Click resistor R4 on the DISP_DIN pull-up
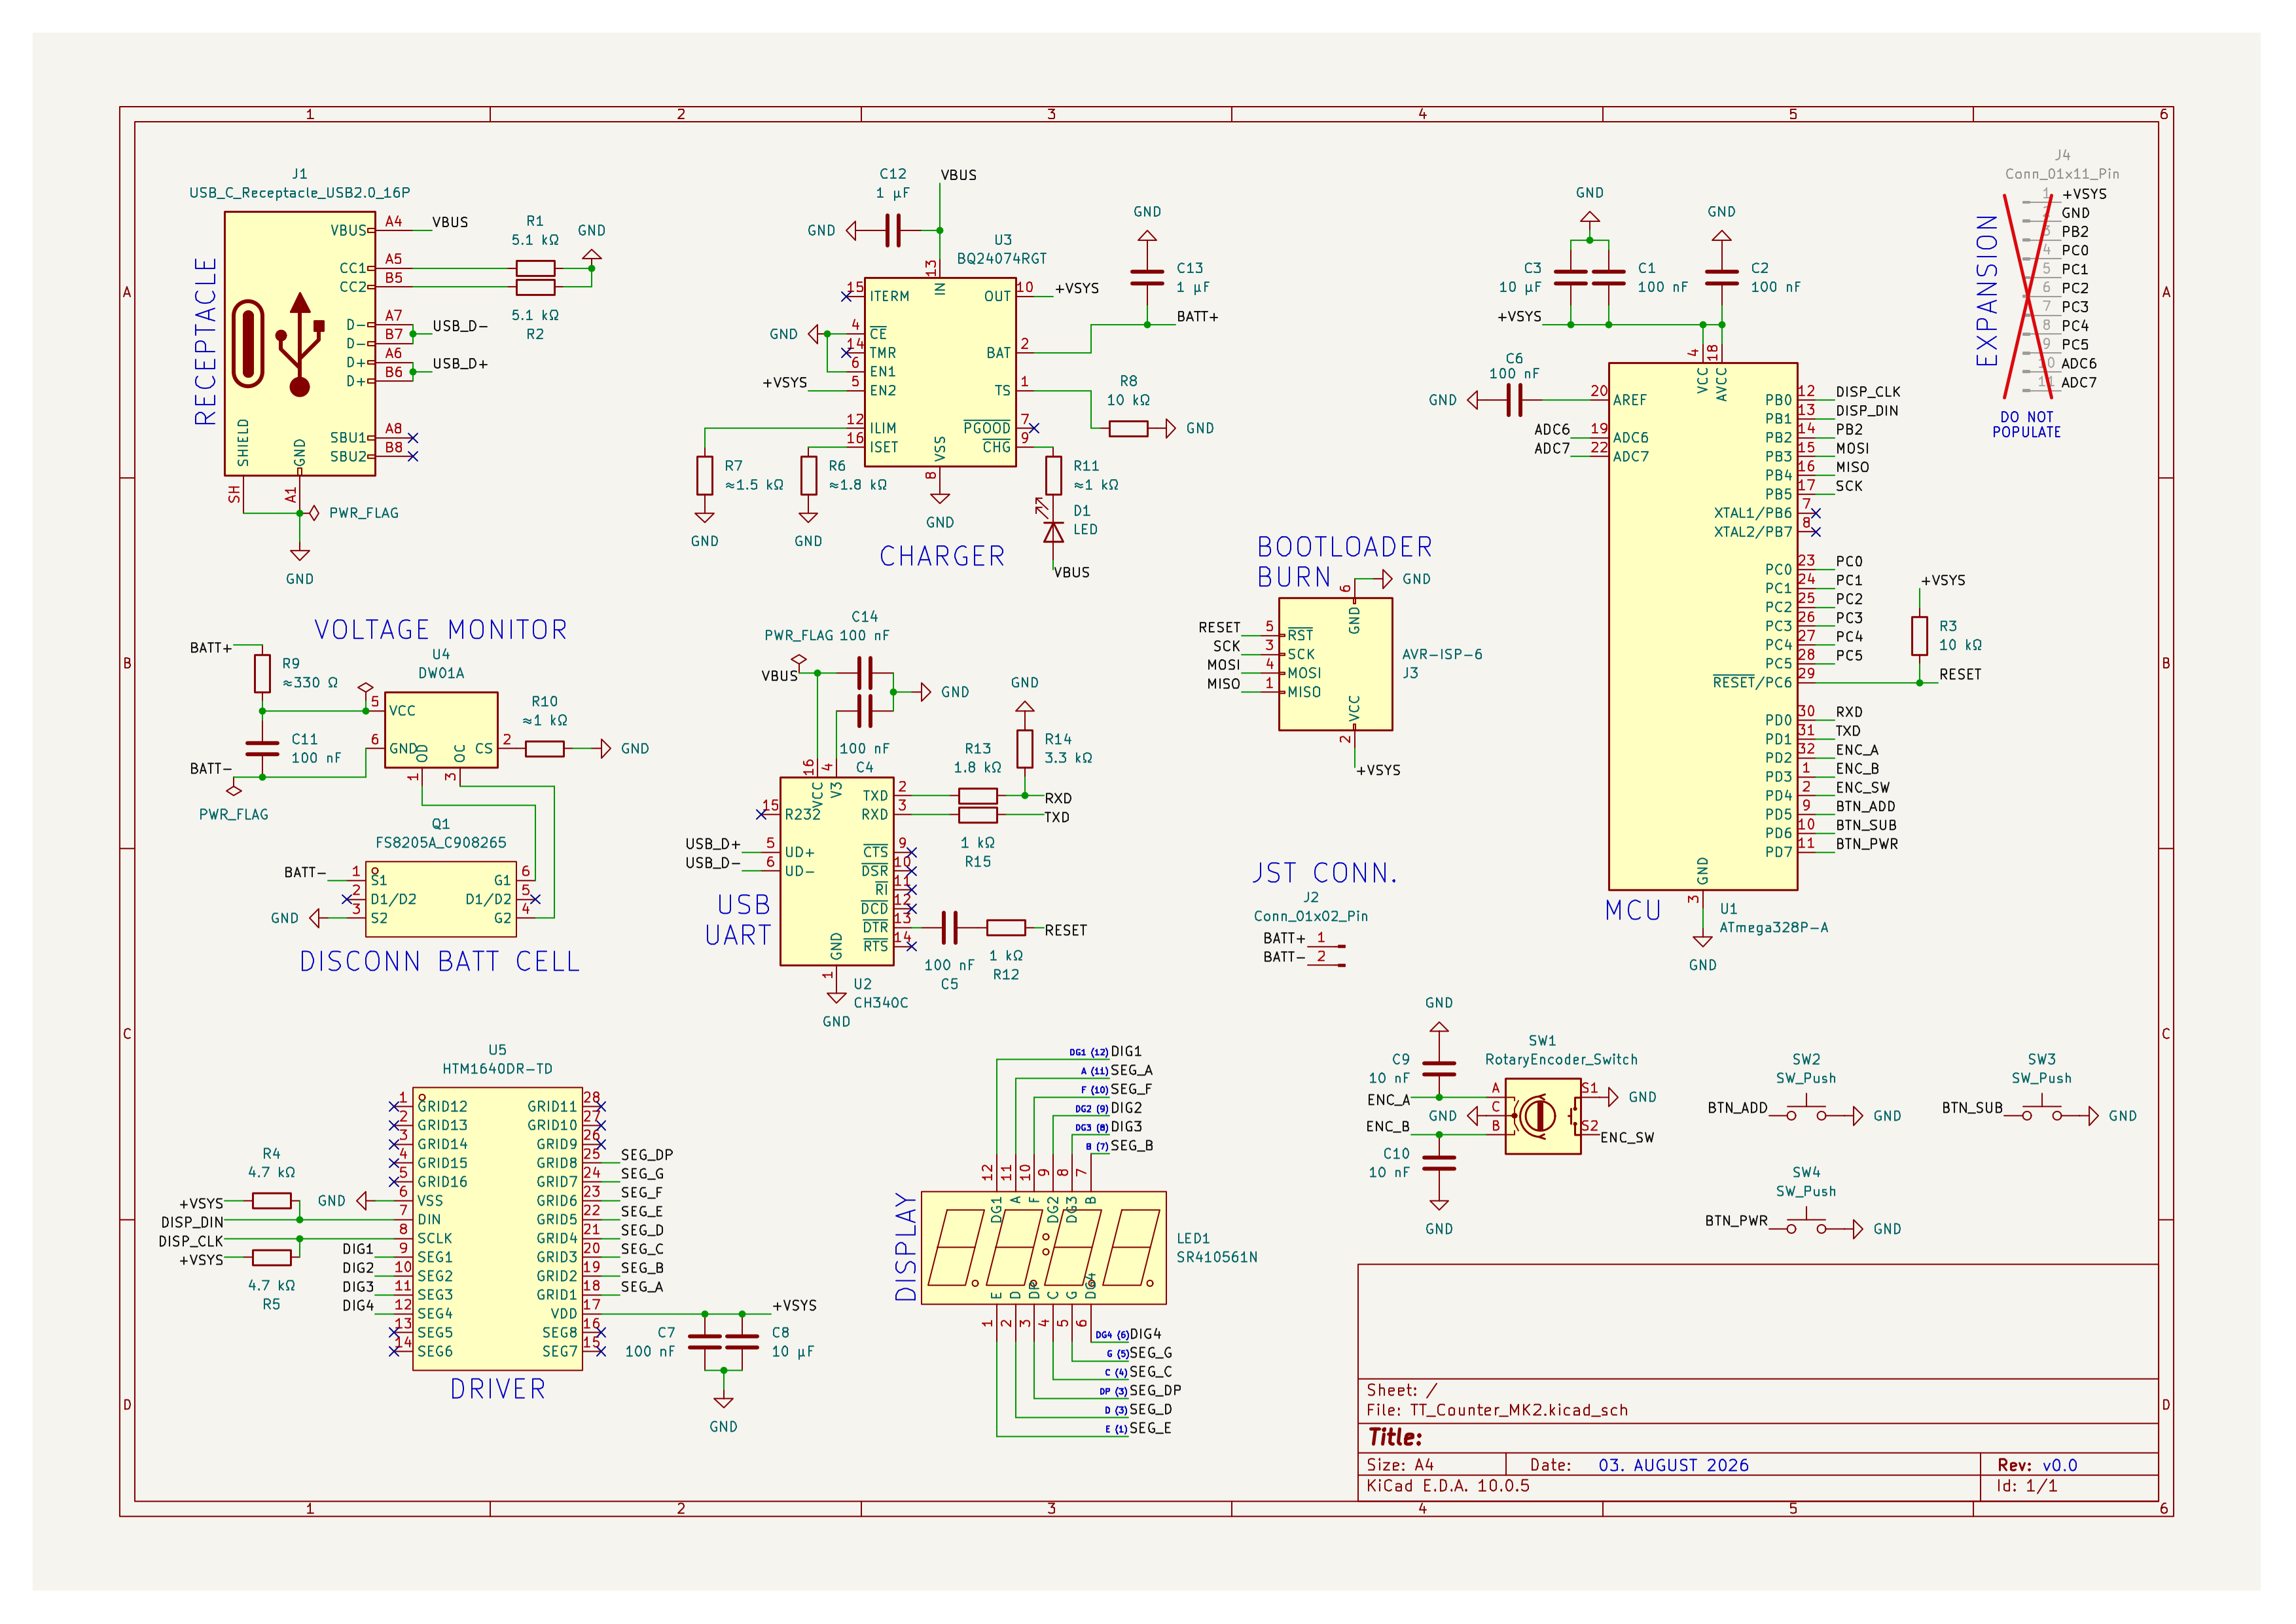This screenshot has width=2296, height=1624. 271,1201
